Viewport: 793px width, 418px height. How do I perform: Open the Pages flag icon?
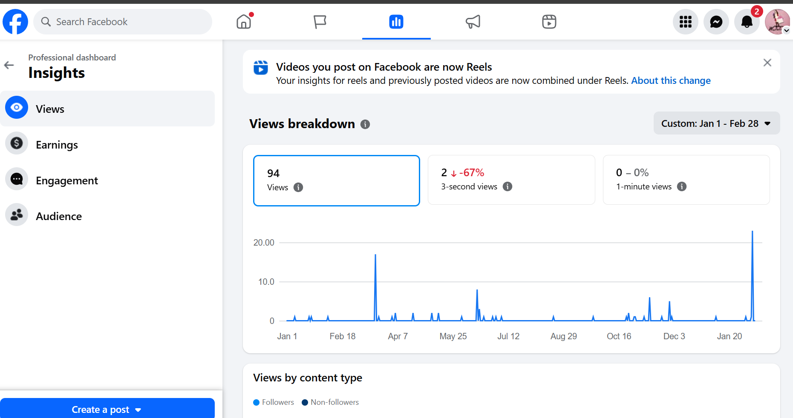pyautogui.click(x=320, y=22)
